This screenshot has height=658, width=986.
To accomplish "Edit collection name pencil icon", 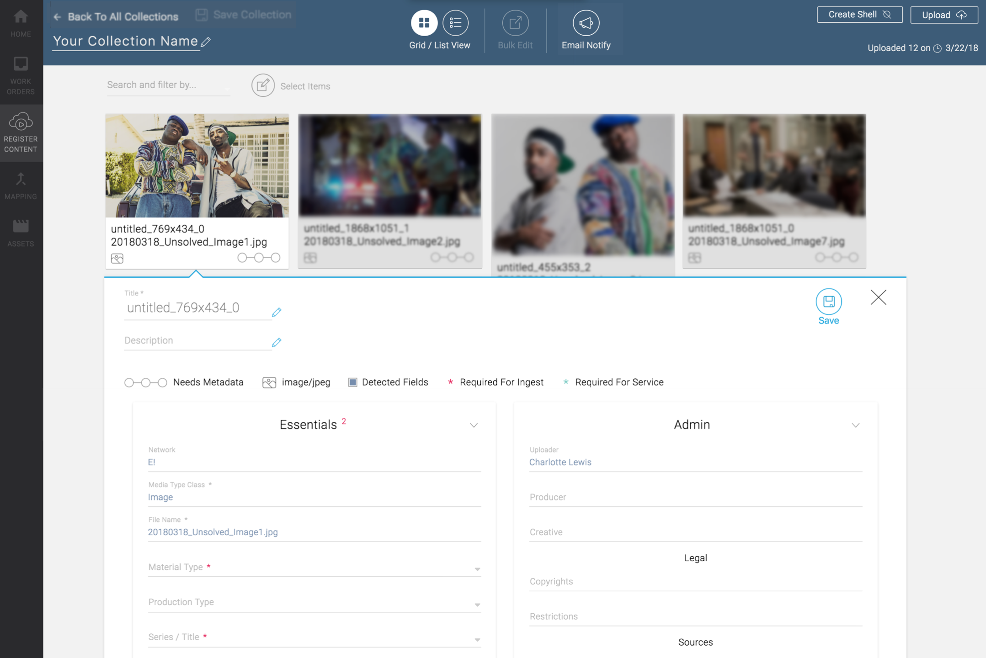I will tap(206, 42).
